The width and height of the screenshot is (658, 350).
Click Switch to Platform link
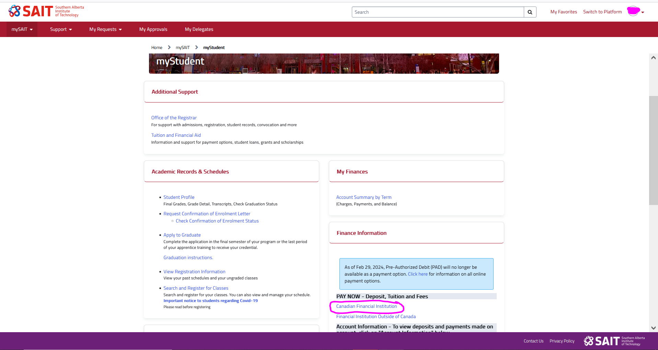click(602, 12)
